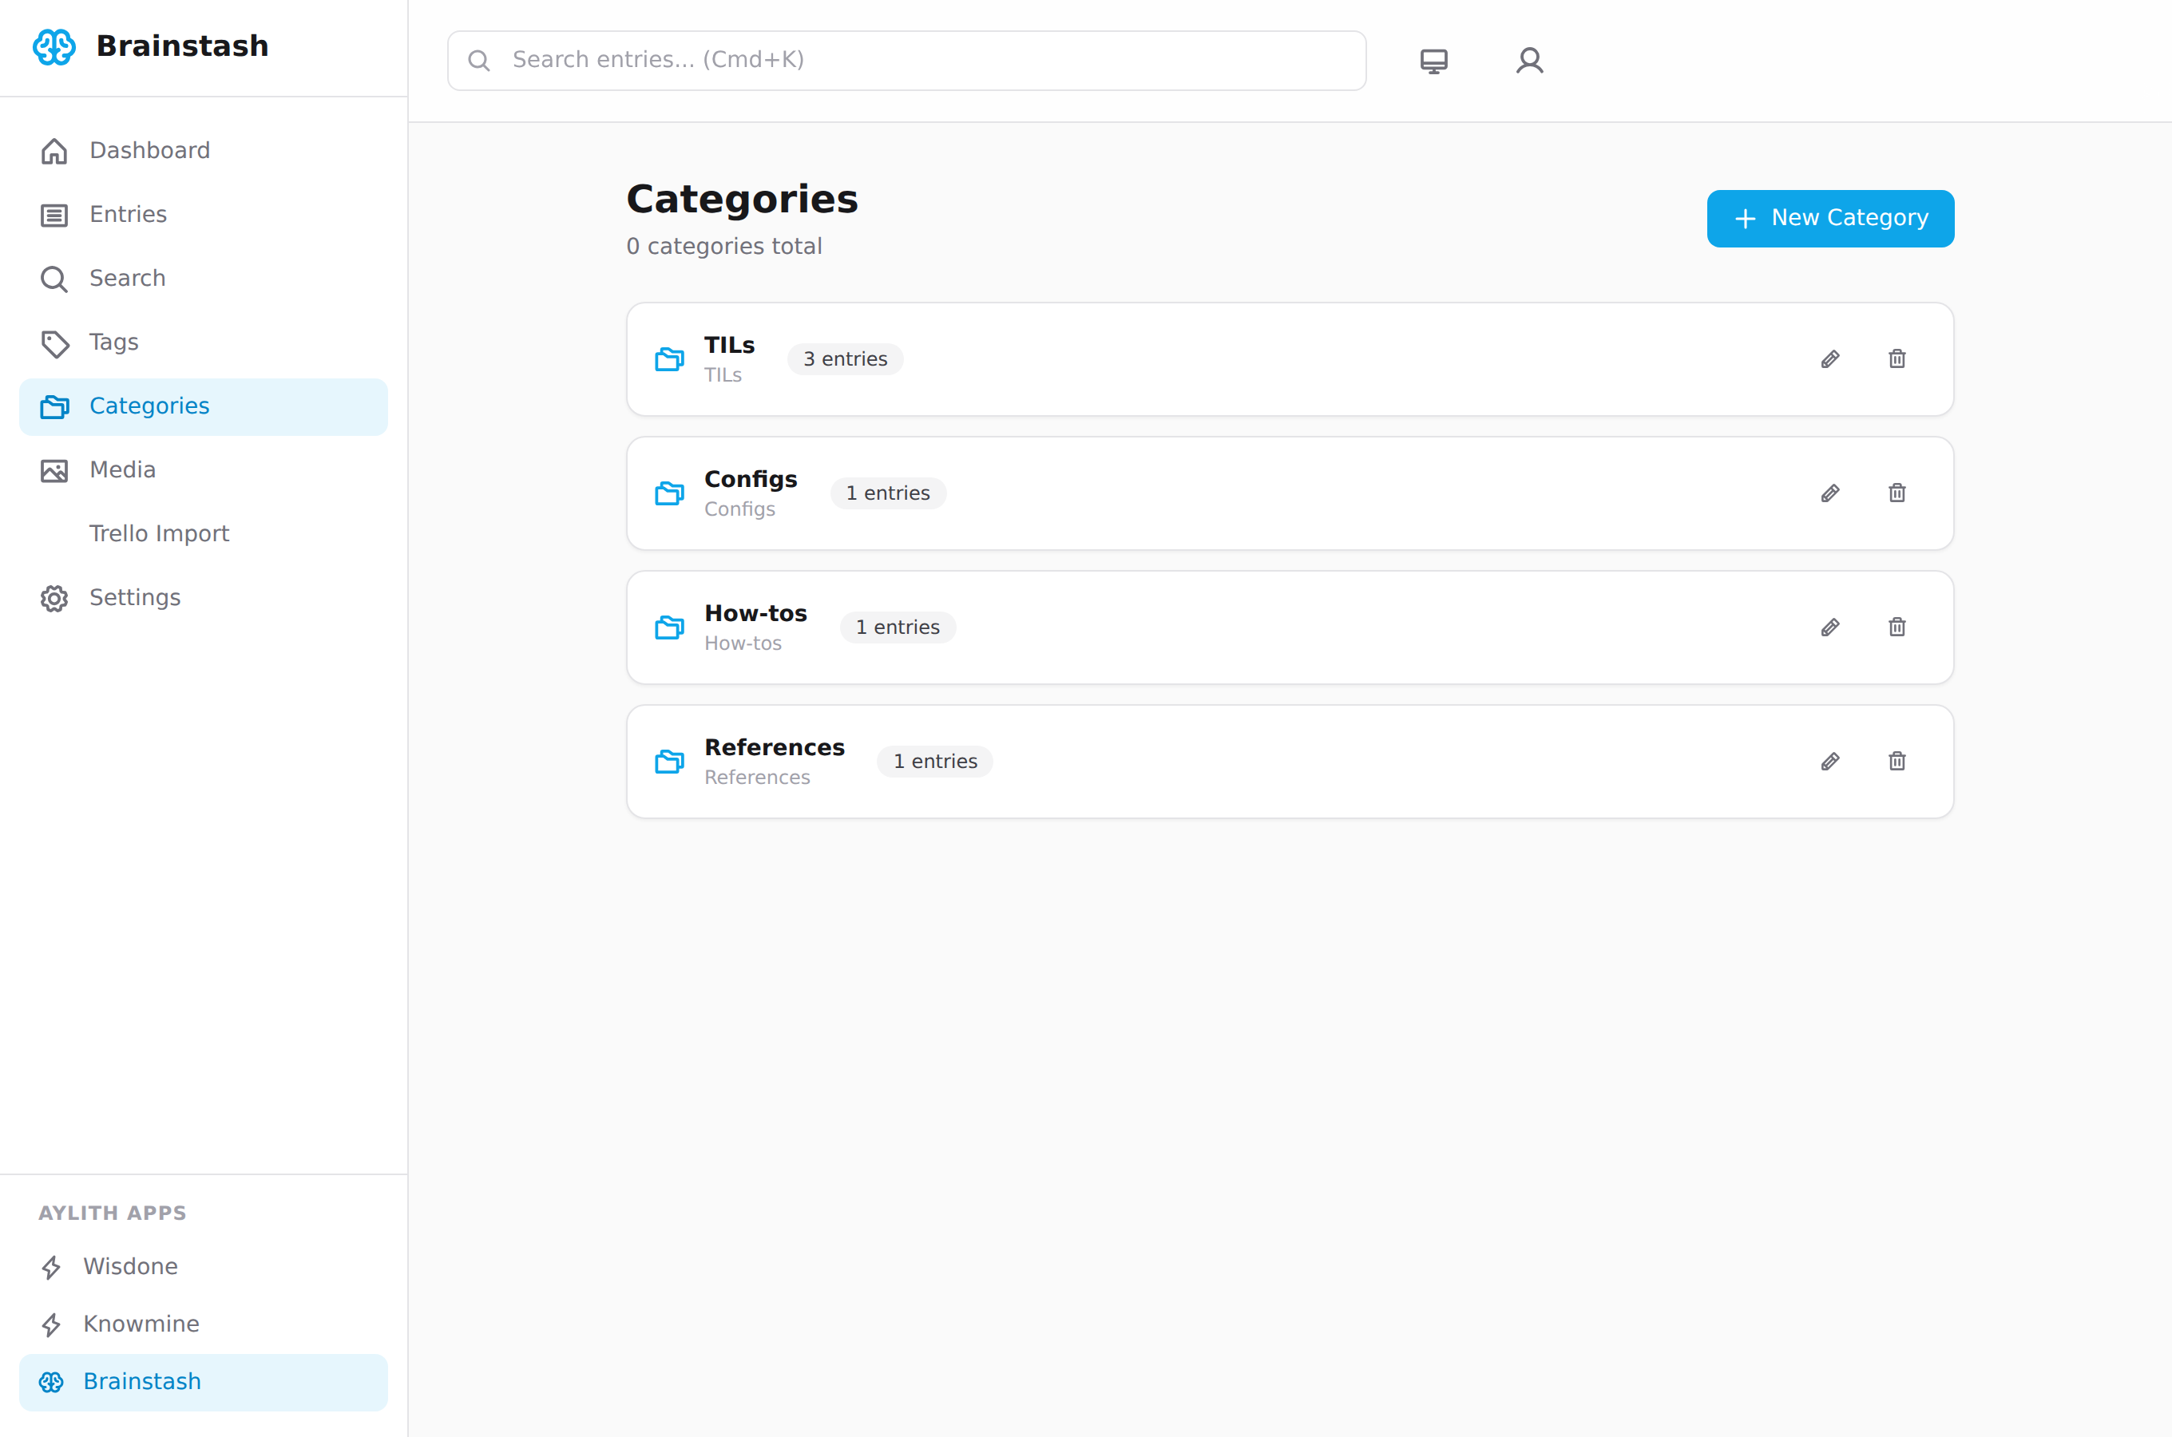
Task: Open the TILs category title
Action: pyautogui.click(x=728, y=346)
